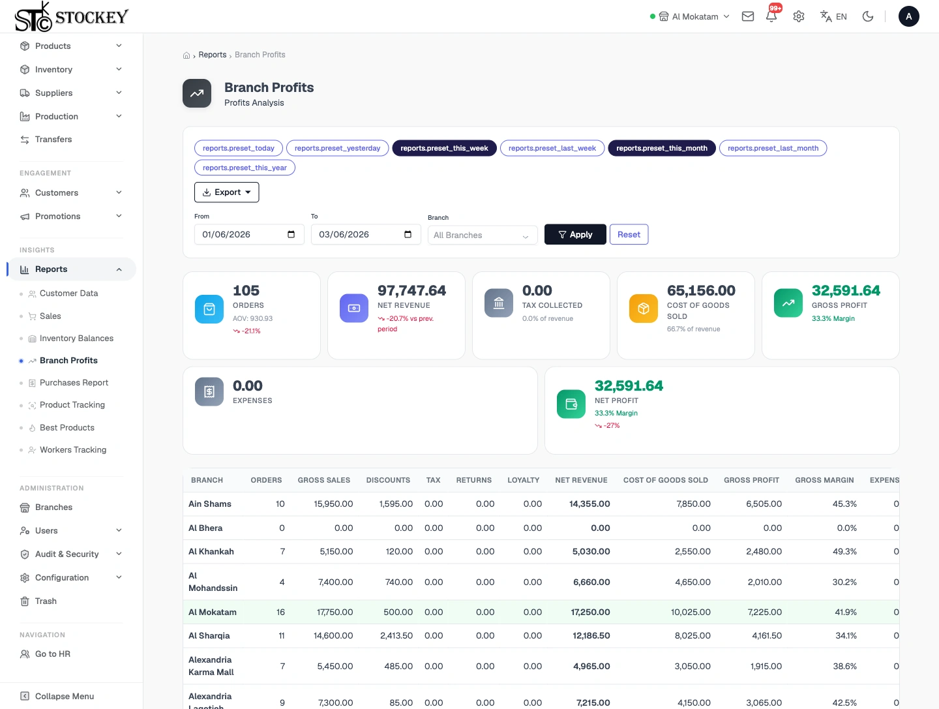The image size is (939, 709).
Task: Select the today preset chip
Action: 239,148
